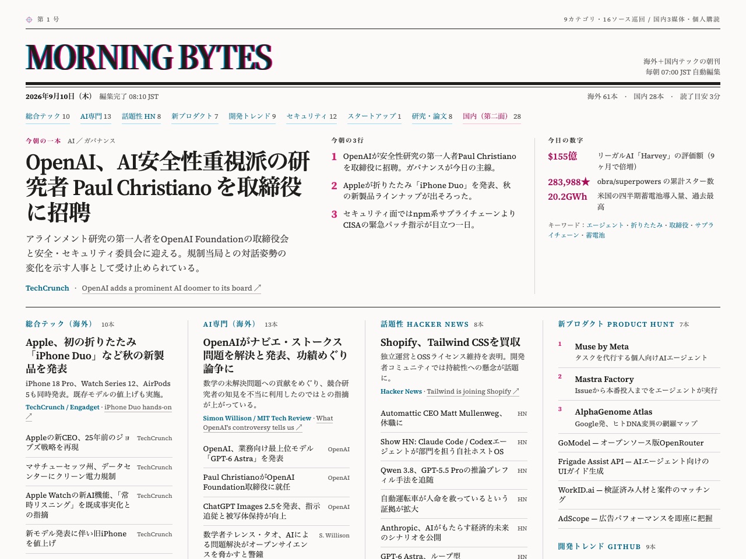Click the Qwen 3.8、GPT-5.5 Pro item
746x559 pixels.
(454, 475)
